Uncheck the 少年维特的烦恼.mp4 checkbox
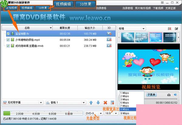The height and width of the screenshot is (125, 182). [x=8, y=40]
